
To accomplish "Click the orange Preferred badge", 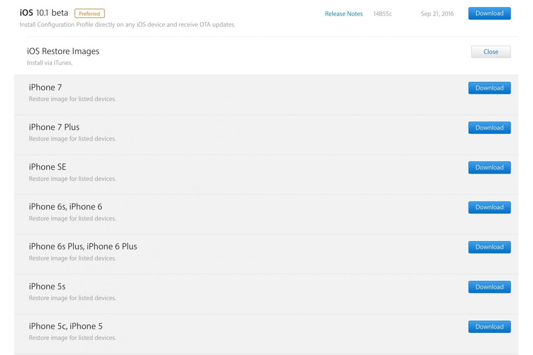I will tap(90, 14).
